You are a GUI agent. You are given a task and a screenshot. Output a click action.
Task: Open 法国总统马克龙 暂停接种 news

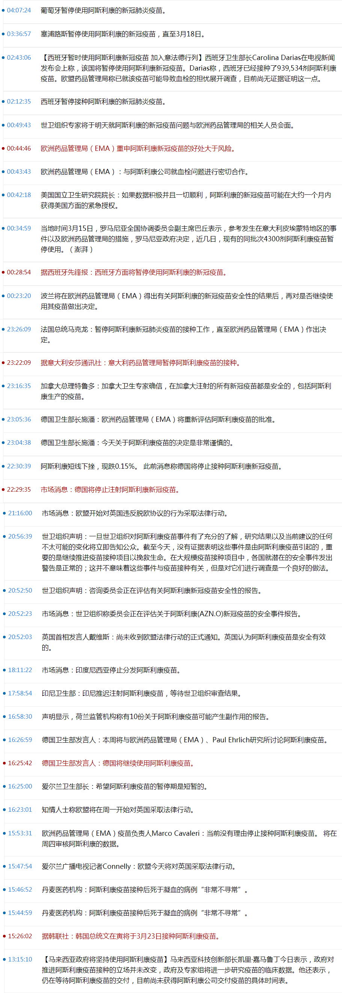click(184, 335)
